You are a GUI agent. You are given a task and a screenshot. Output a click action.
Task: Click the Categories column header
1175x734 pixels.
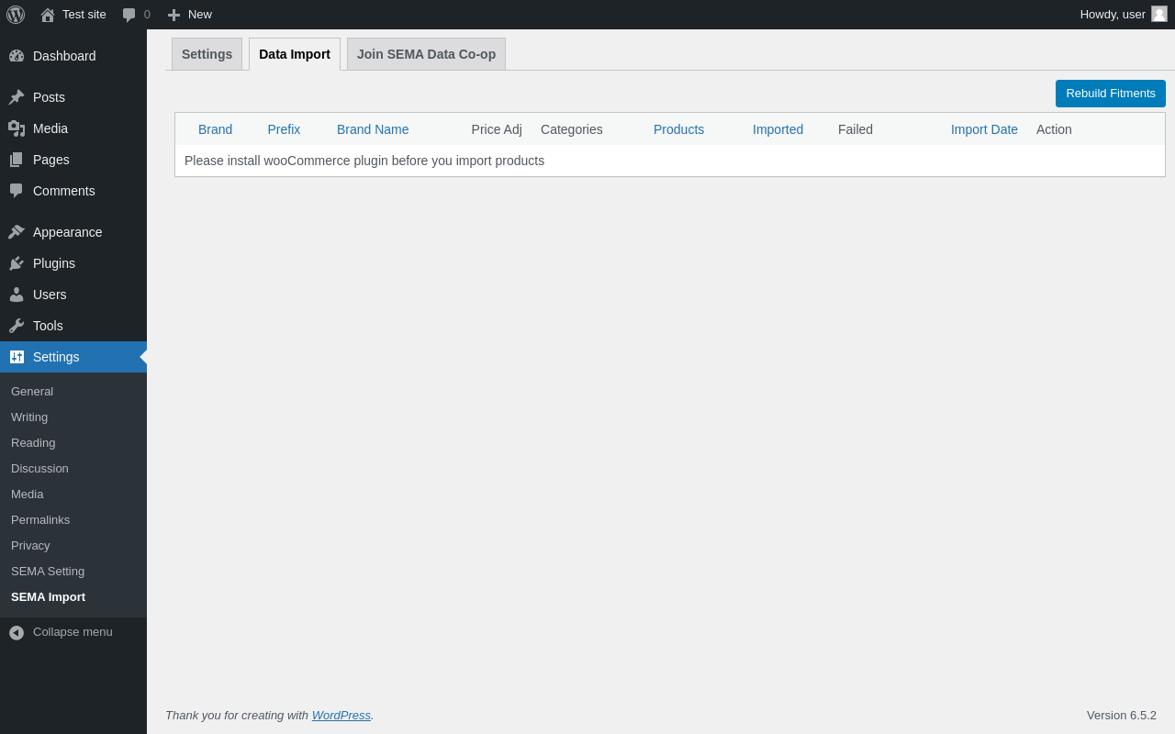tap(572, 129)
